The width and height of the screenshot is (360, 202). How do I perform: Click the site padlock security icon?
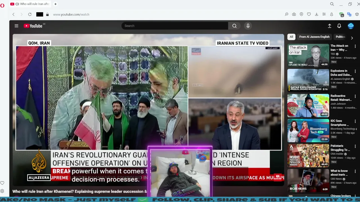click(x=47, y=14)
